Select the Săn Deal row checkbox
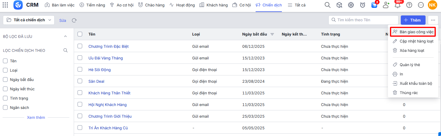 (x=80, y=81)
